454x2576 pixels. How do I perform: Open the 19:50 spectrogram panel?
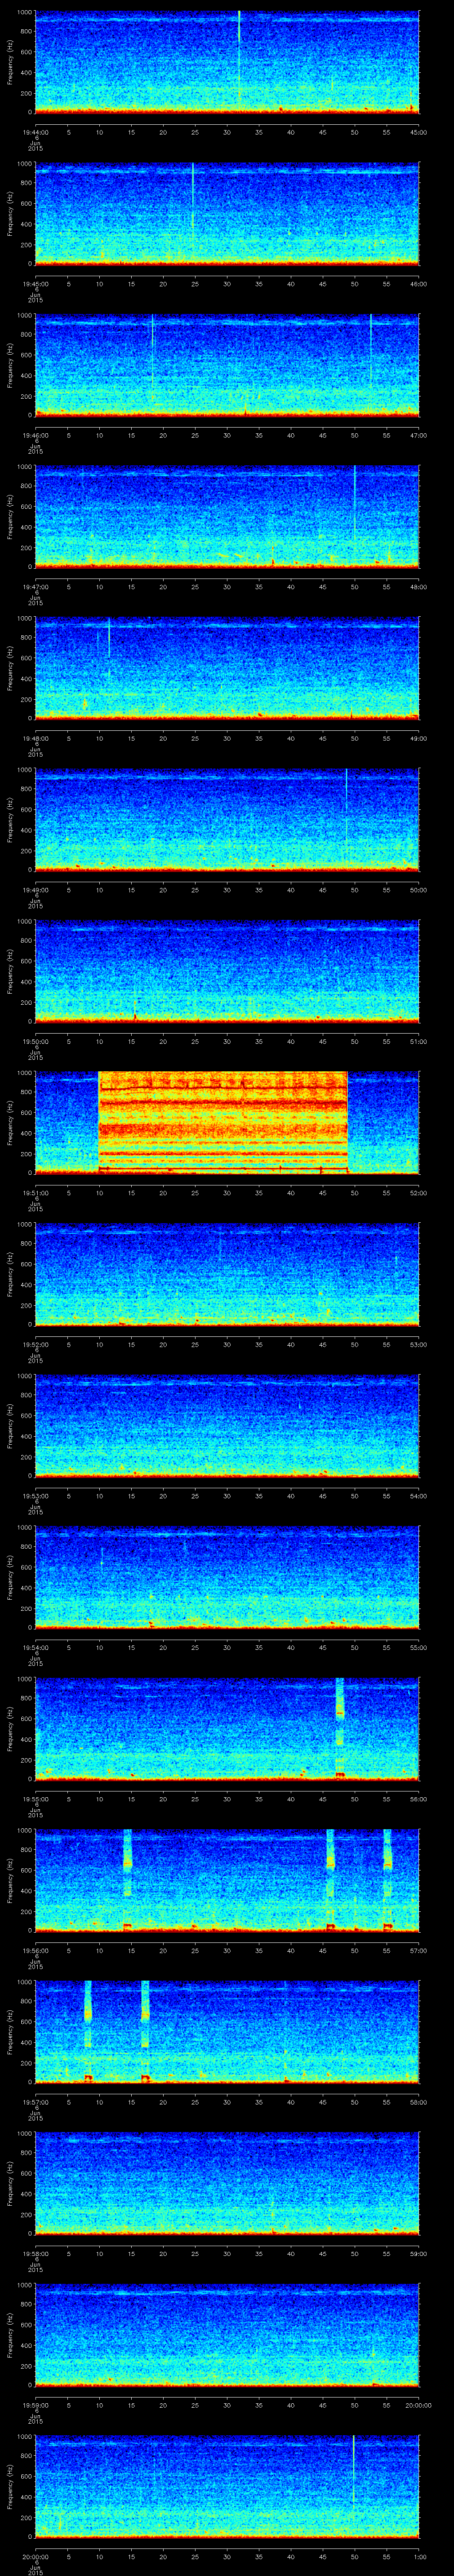pyautogui.click(x=227, y=970)
